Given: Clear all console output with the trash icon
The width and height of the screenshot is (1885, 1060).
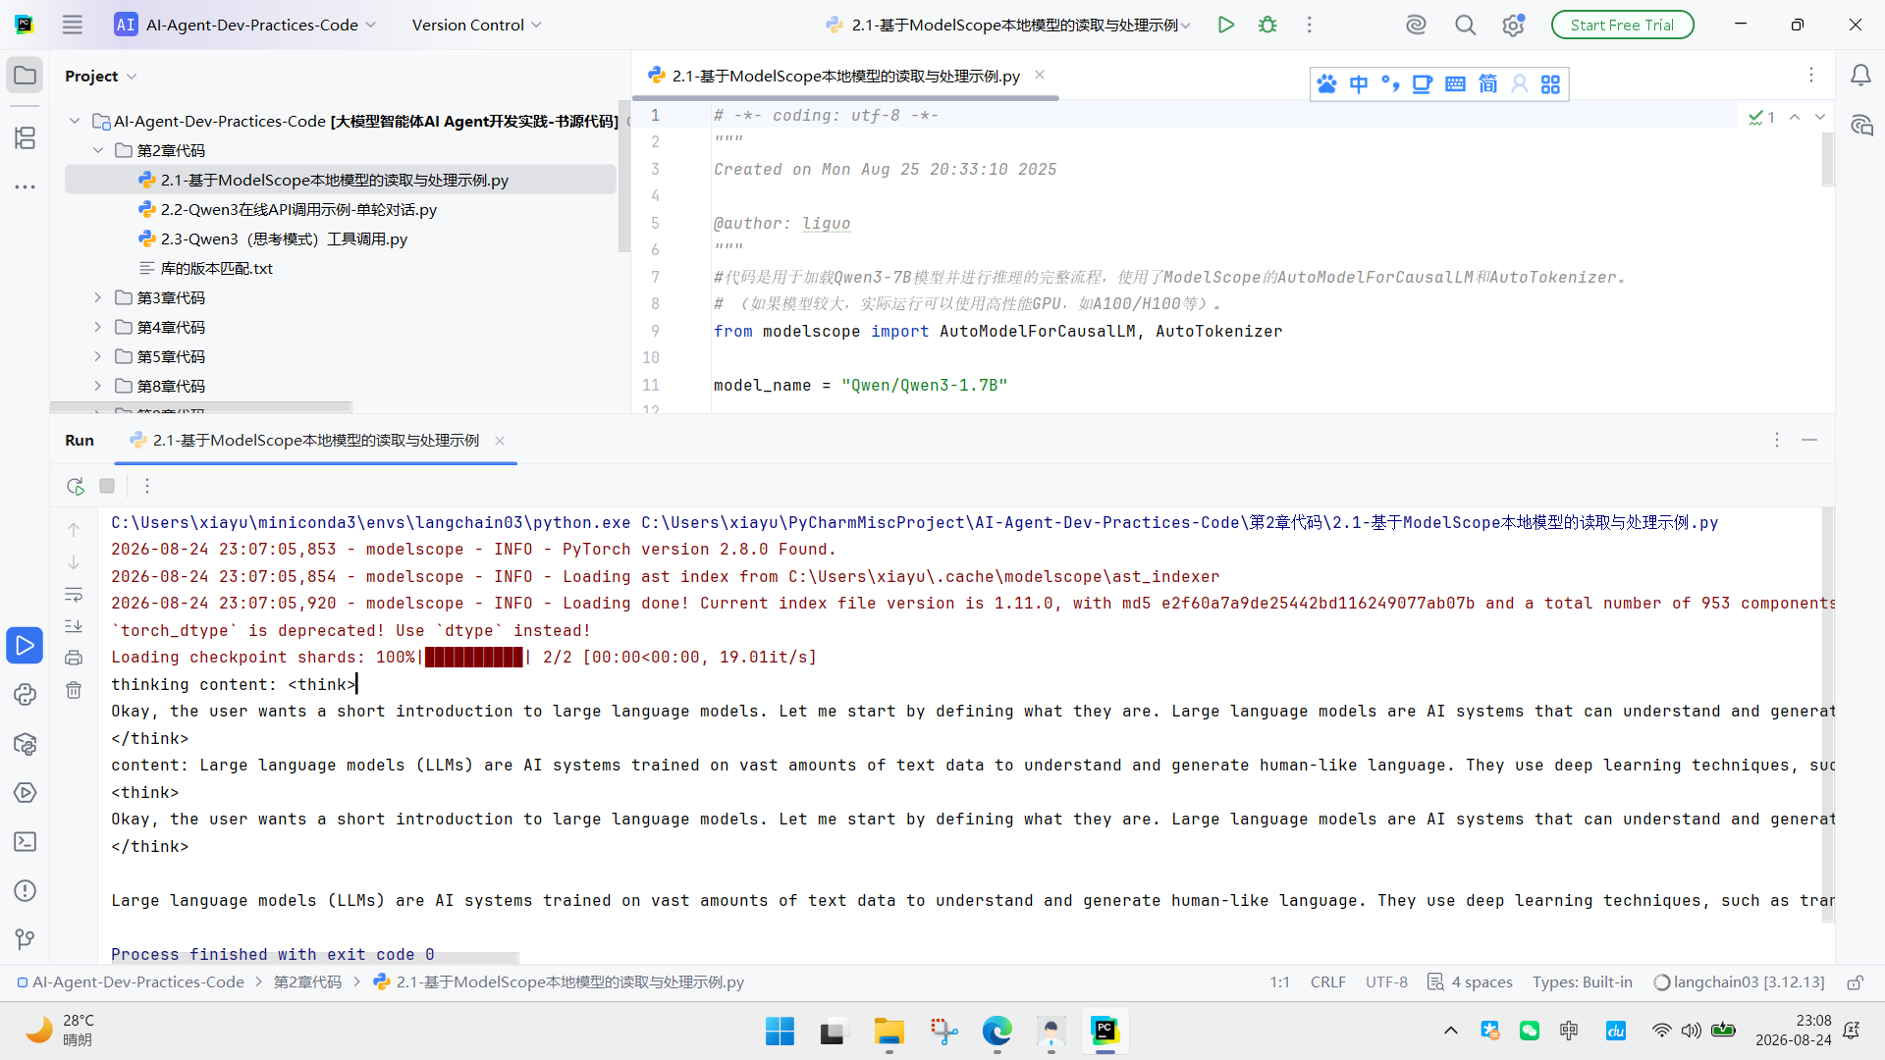Looking at the screenshot, I should click(74, 691).
